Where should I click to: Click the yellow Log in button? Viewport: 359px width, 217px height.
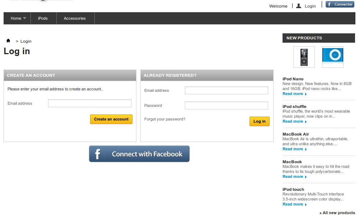coord(260,122)
